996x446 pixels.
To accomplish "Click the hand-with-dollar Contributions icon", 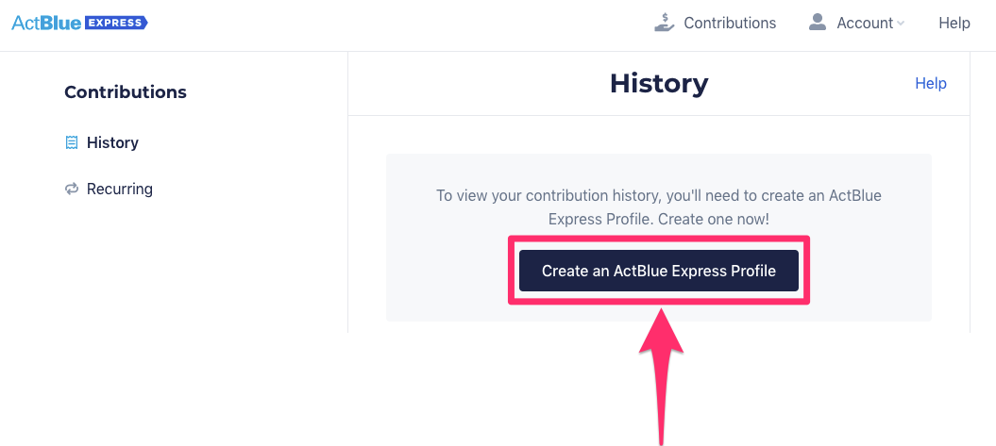I will [x=665, y=23].
